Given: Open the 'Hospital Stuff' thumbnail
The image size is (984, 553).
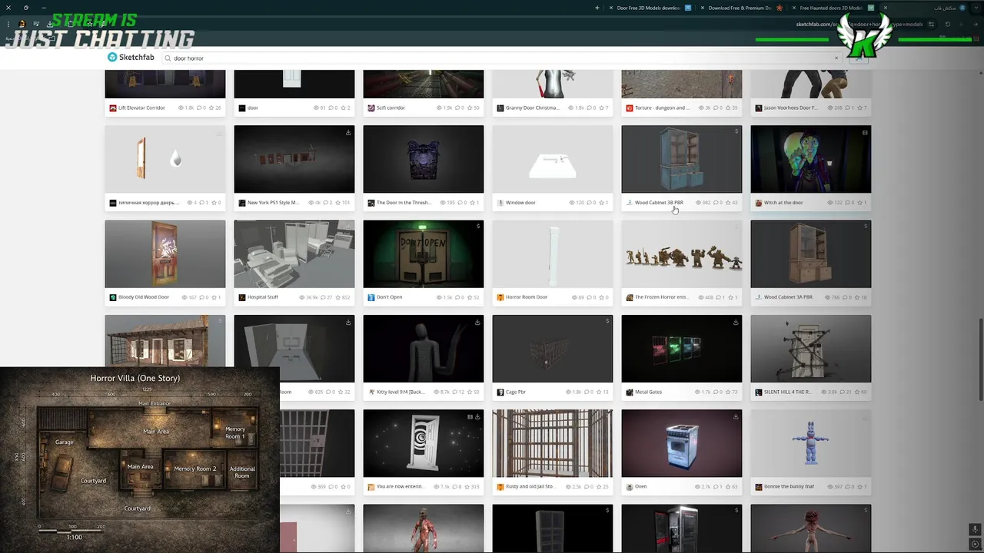Looking at the screenshot, I should 294,253.
